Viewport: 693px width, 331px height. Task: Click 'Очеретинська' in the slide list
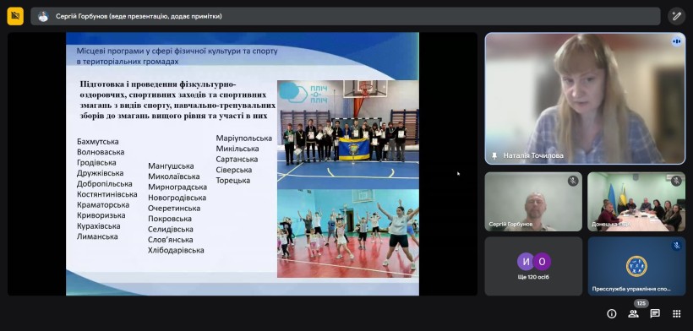174,209
